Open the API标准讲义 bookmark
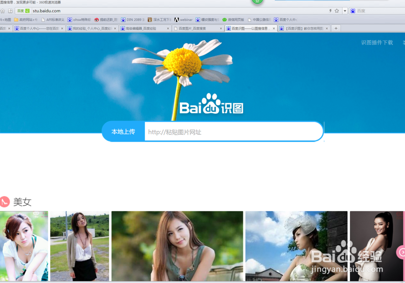 (x=53, y=19)
